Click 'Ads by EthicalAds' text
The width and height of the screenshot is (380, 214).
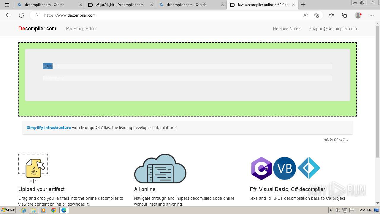336,139
